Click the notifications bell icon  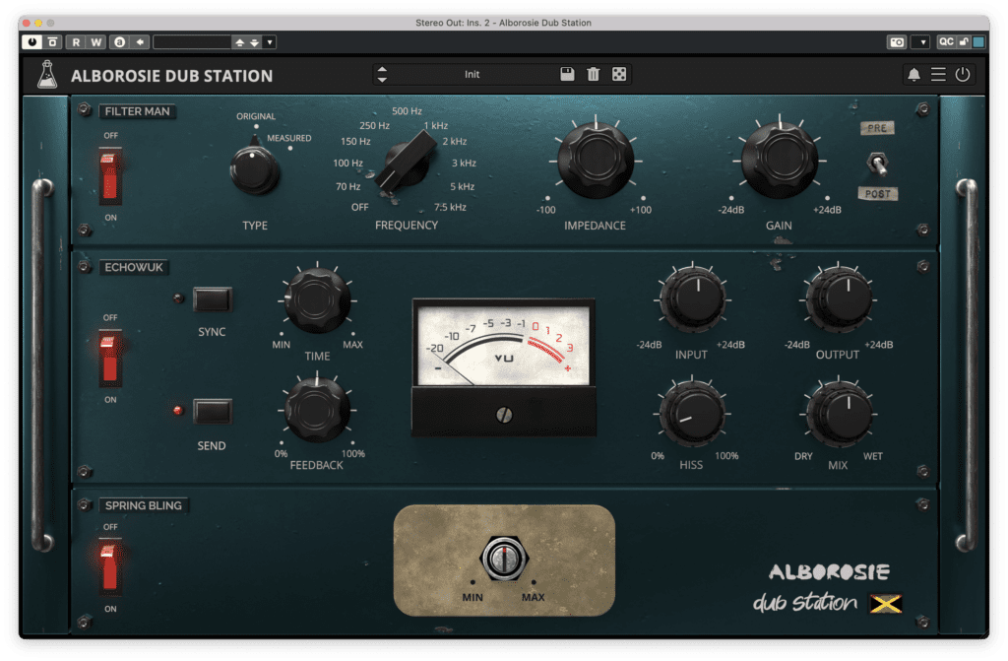913,75
